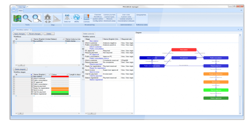Toggle checkbox for Big workflow row

tap(14, 41)
